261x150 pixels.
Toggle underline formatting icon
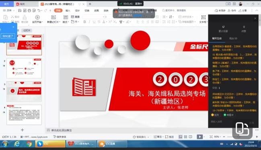[x=94, y=22]
